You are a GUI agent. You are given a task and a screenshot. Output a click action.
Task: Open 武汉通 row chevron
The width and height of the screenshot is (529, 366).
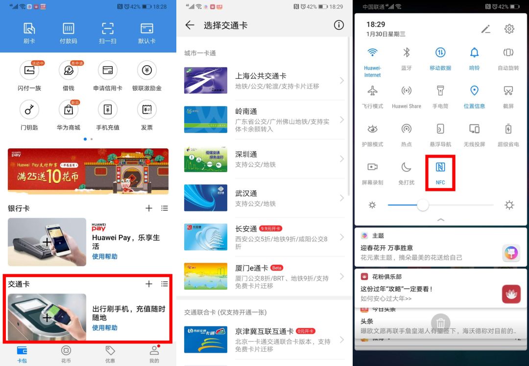pyautogui.click(x=342, y=198)
